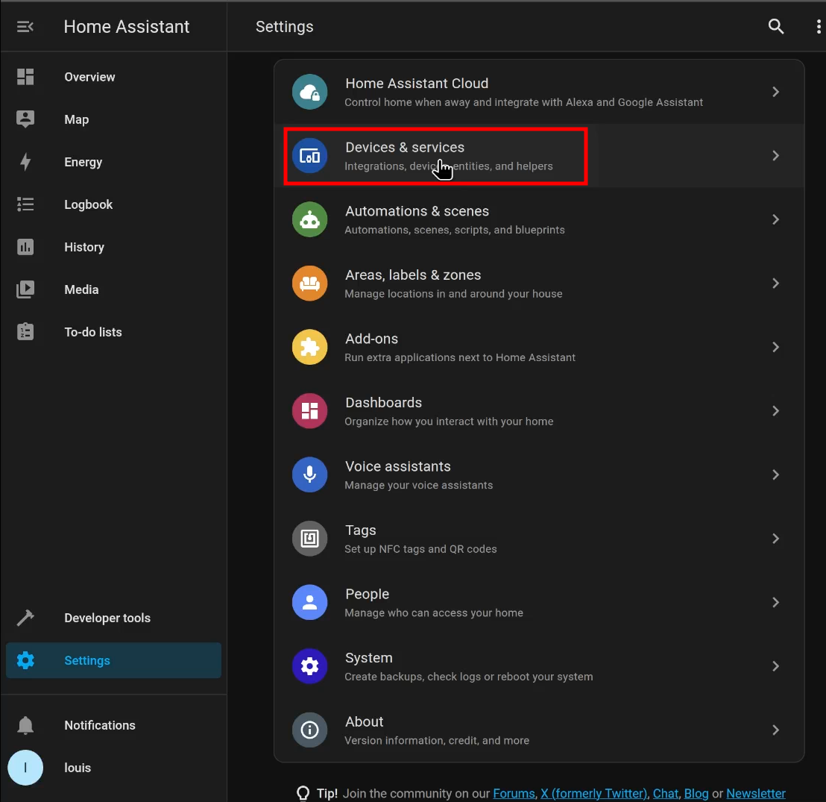Open Automations & scenes settings title
826x802 pixels.
click(x=417, y=211)
